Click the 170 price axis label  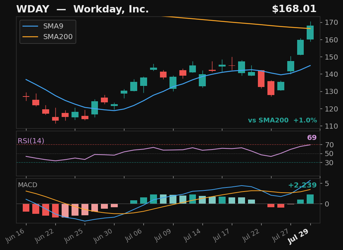point(331,22)
